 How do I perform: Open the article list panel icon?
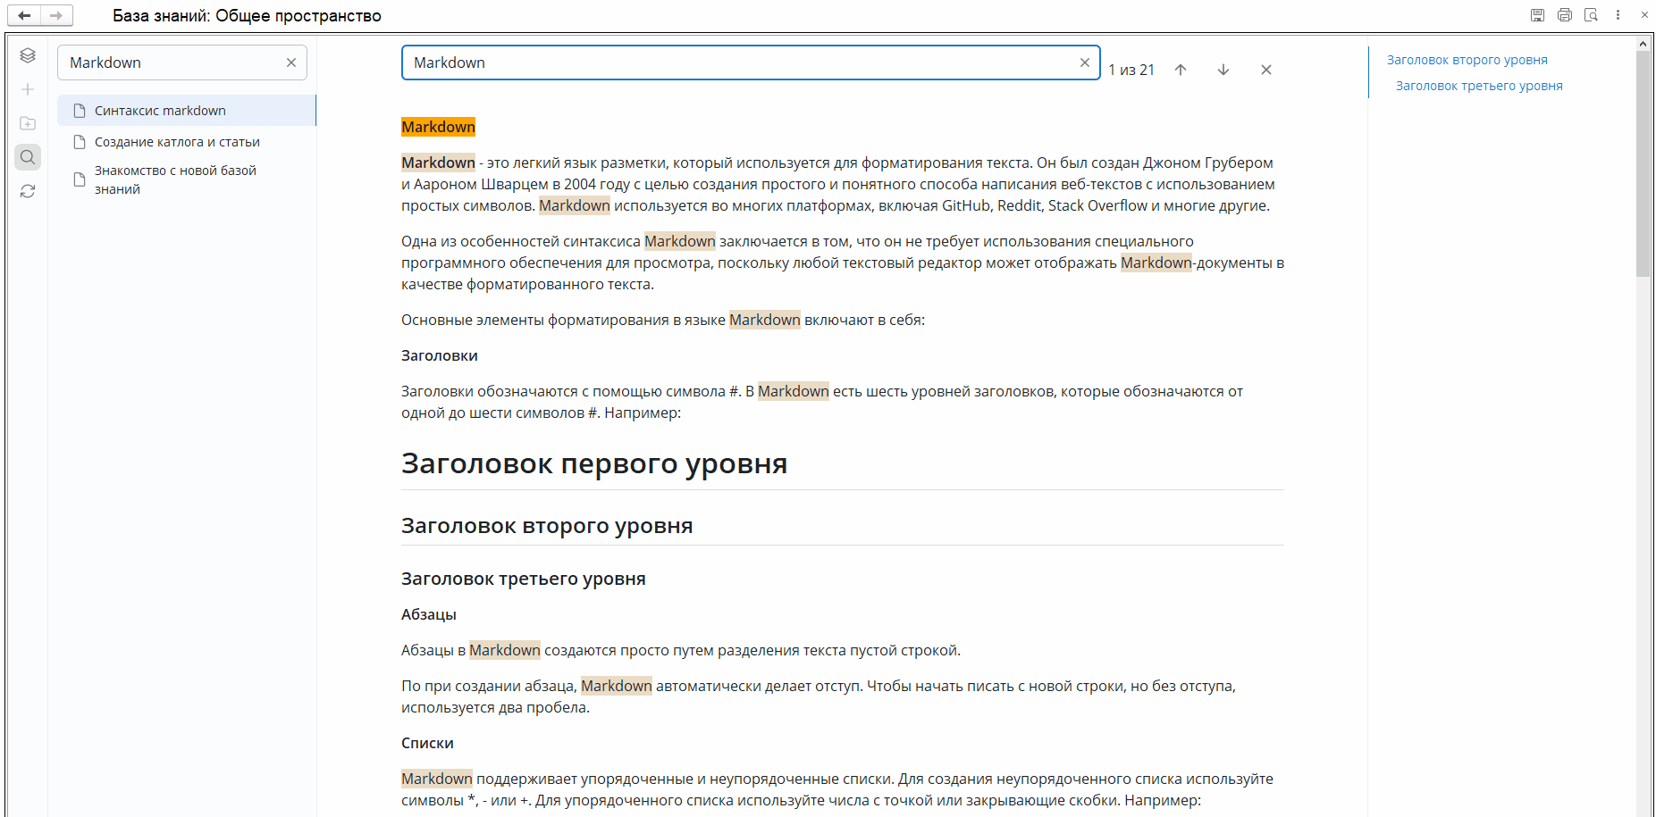point(27,54)
